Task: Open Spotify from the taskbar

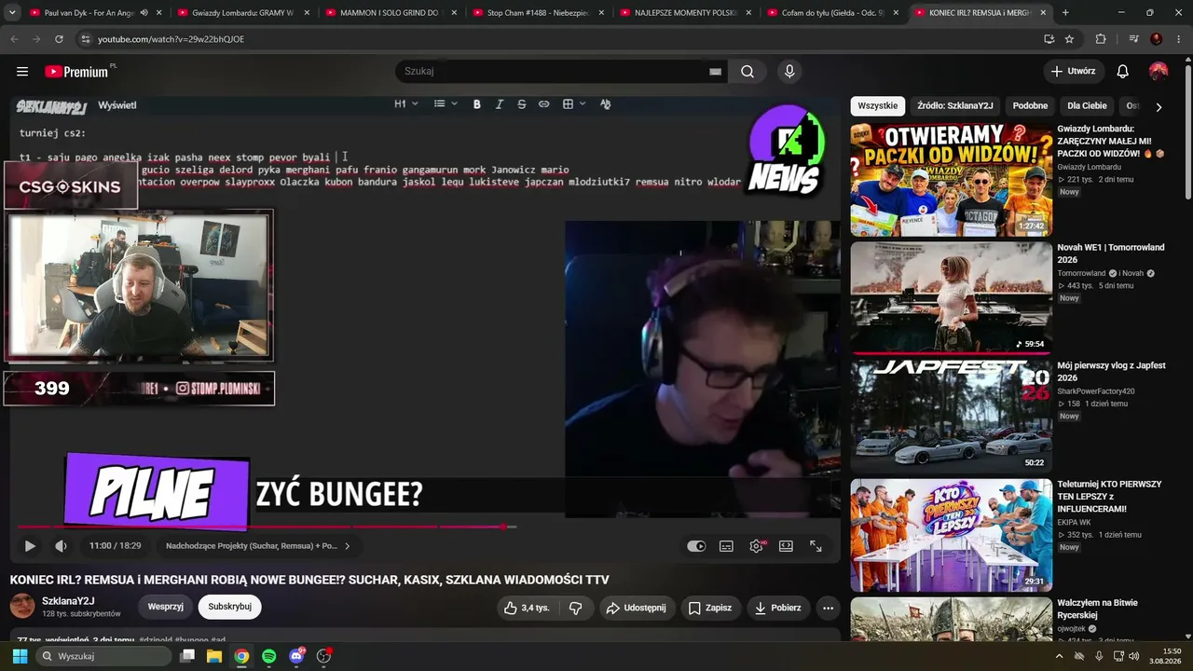Action: [269, 656]
